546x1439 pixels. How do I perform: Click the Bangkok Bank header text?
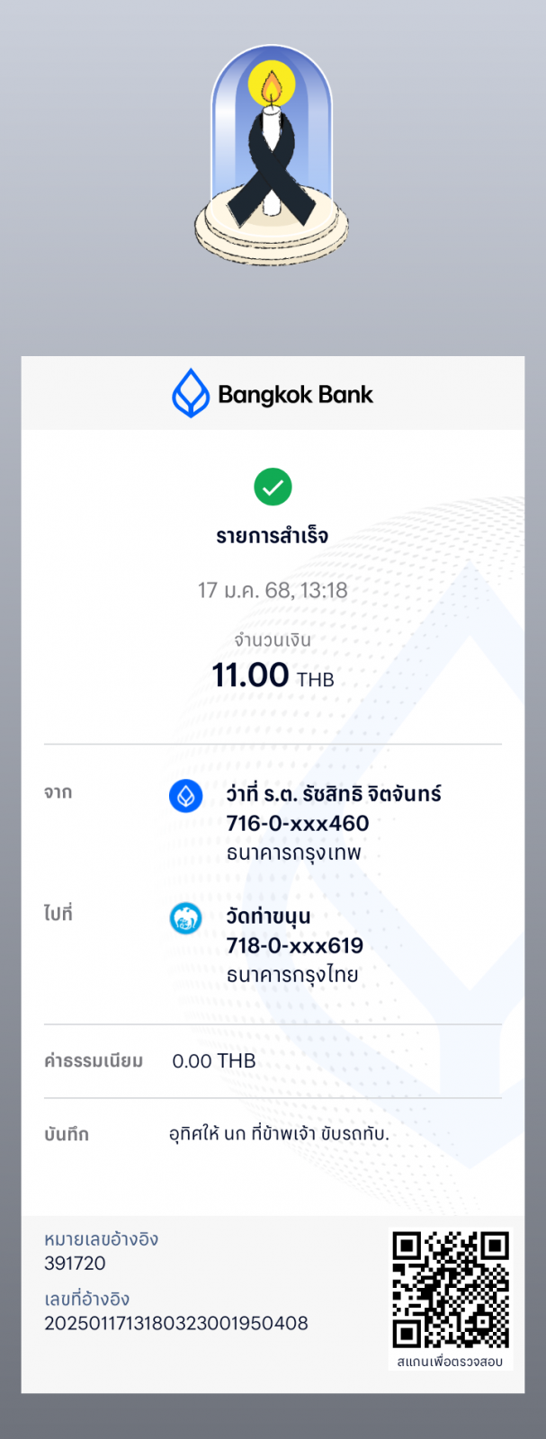[x=295, y=394]
